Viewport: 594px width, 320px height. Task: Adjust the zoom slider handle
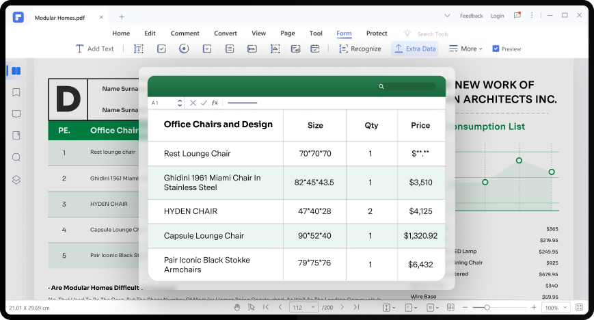pos(487,308)
